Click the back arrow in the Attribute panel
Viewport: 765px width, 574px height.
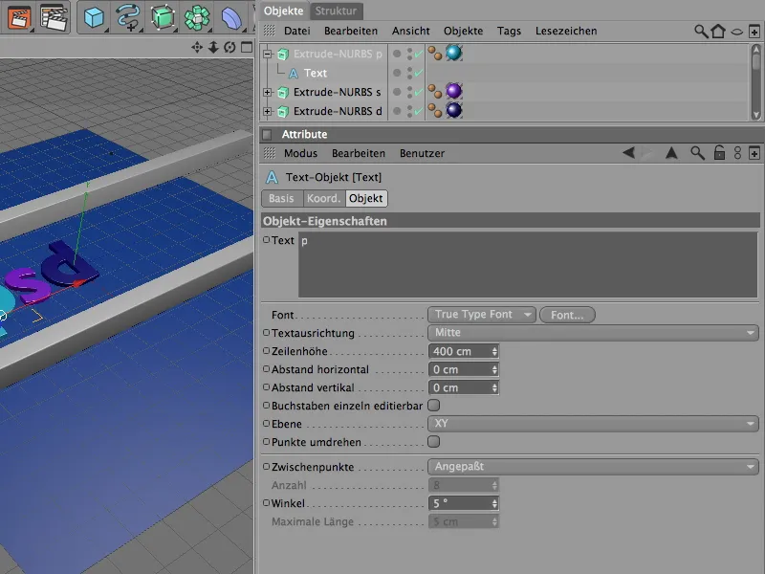(628, 153)
